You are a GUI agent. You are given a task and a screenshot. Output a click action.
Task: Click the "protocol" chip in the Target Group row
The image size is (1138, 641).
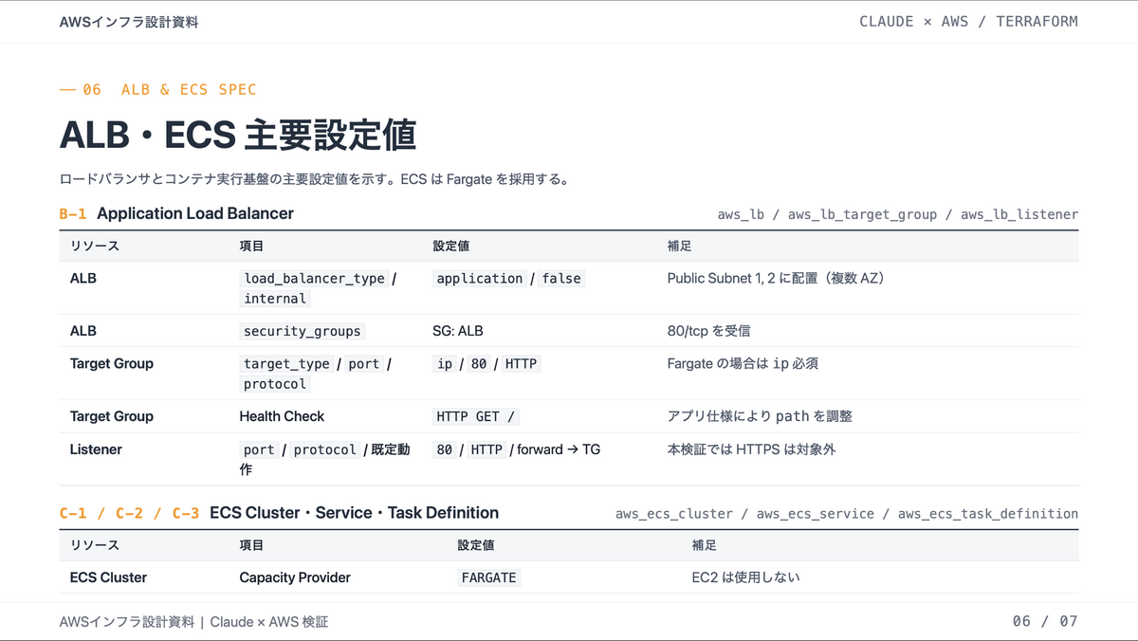tap(275, 383)
